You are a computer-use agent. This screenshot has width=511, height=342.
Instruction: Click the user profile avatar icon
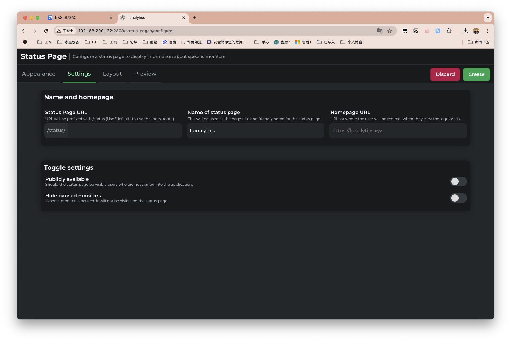pos(476,31)
